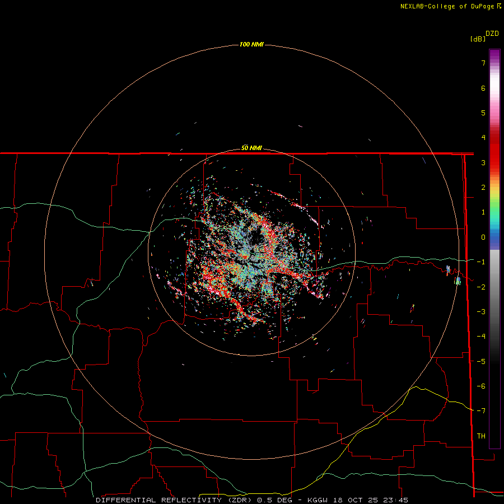Click the 2 value on the color scale
The height and width of the screenshot is (504, 504).
(x=483, y=188)
